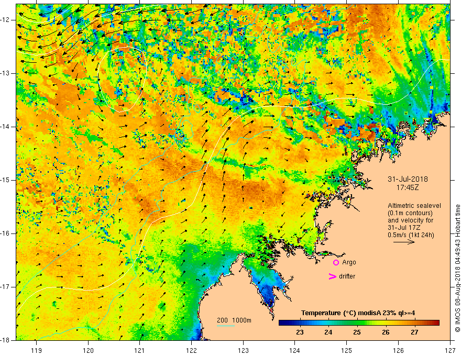Click the dark red 27°C colorbar end

point(435,323)
